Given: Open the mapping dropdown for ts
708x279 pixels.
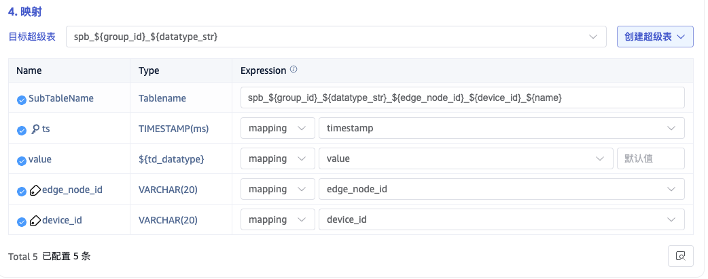Looking at the screenshot, I should (x=277, y=128).
